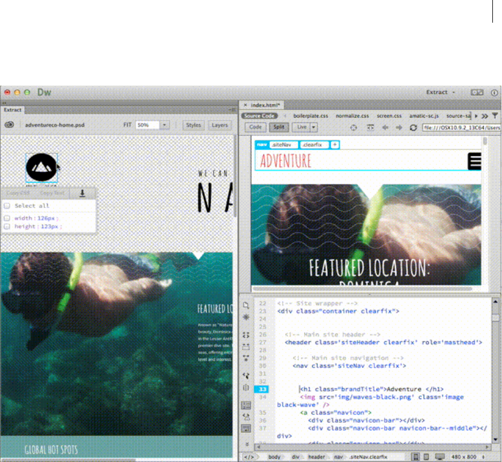This screenshot has width=502, height=462.
Task: Click sync settings icon in title bar
Action: (476, 92)
